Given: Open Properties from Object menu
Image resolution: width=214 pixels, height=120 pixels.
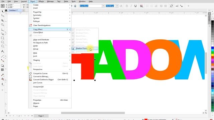Looking at the screenshot, I should point(50,100).
